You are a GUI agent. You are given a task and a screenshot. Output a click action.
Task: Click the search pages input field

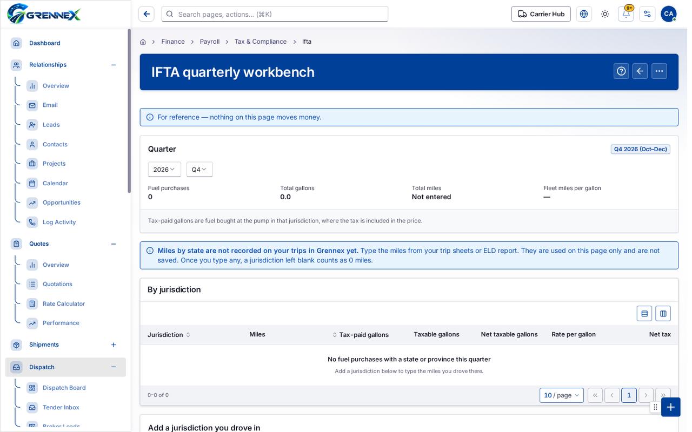click(275, 14)
